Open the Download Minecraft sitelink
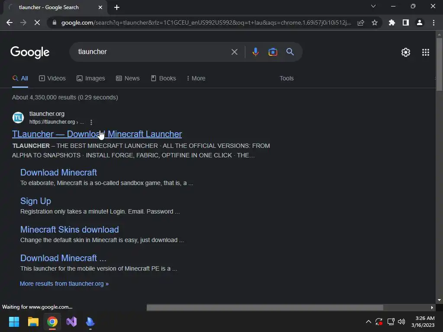The height and width of the screenshot is (332, 443). (x=58, y=172)
